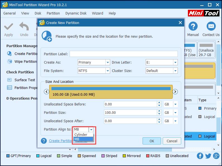Click the Unallocated 29.7 GB disk block
222x166 pixels.
click(206, 50)
